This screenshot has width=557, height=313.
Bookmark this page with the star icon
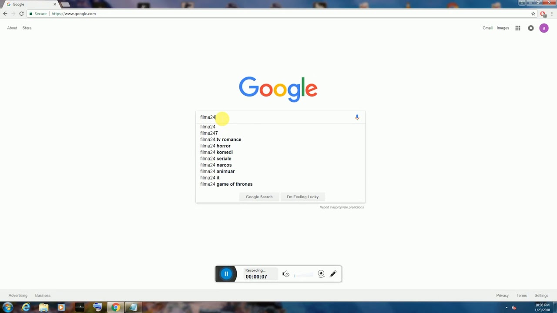coord(533,13)
